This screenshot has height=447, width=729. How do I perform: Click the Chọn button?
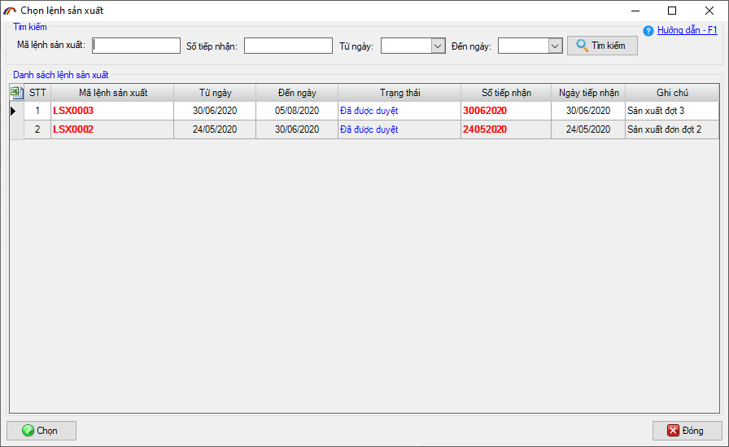click(41, 431)
